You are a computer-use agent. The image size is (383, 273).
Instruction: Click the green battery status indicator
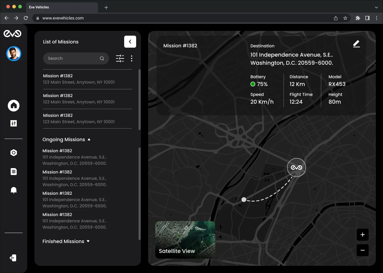click(x=253, y=84)
